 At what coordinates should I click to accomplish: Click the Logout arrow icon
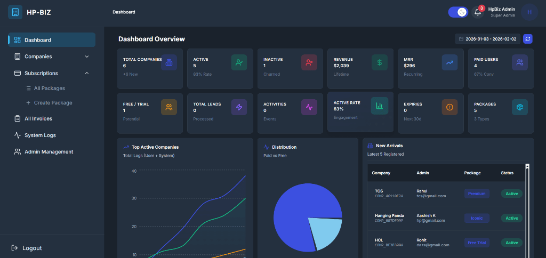(14, 248)
